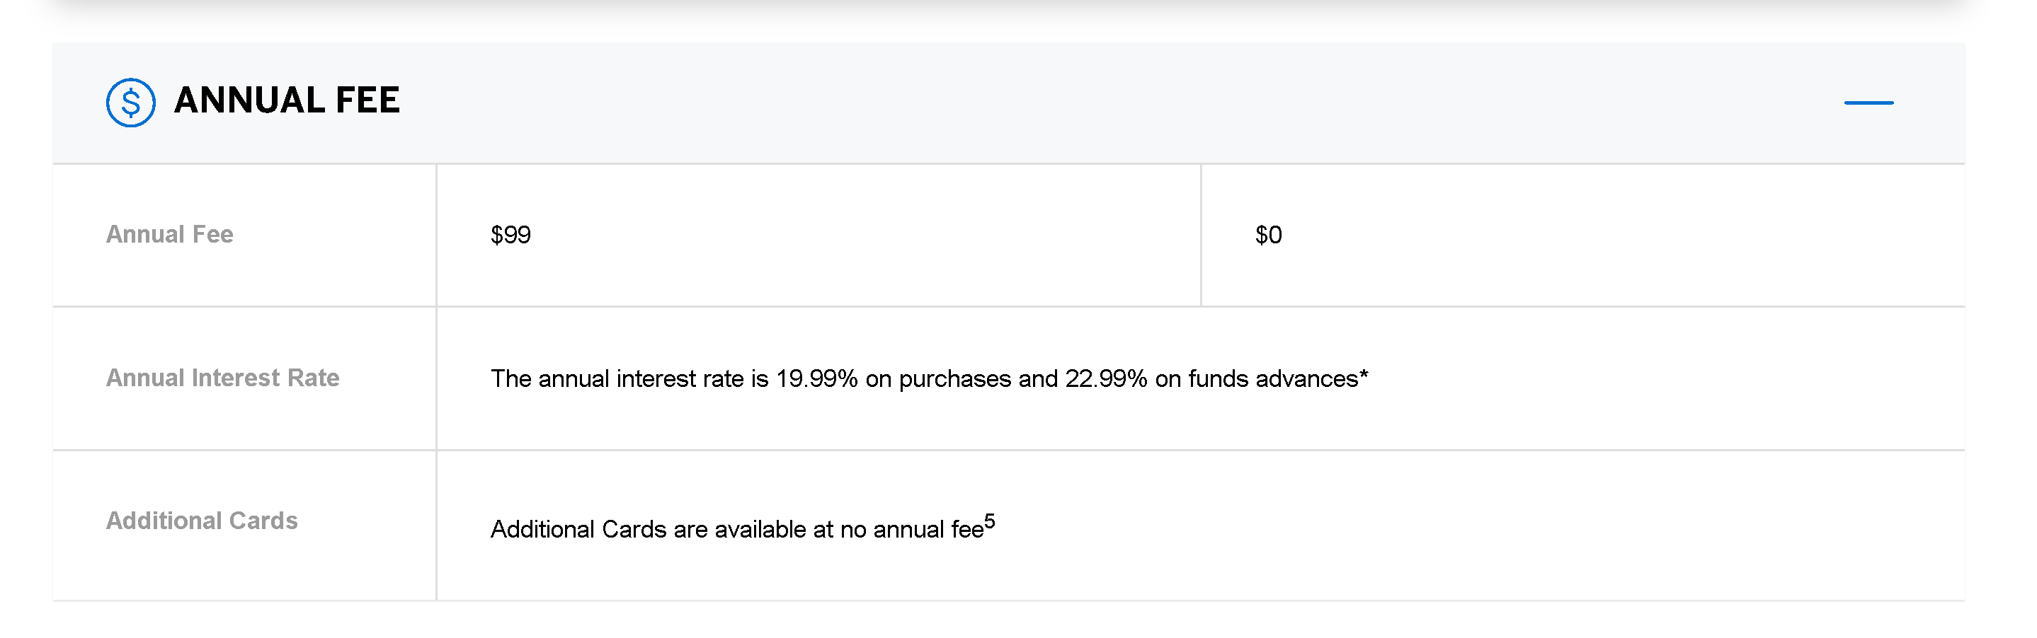Select the Annual Interest Rate row label
This screenshot has width=2037, height=638.
pos(222,378)
